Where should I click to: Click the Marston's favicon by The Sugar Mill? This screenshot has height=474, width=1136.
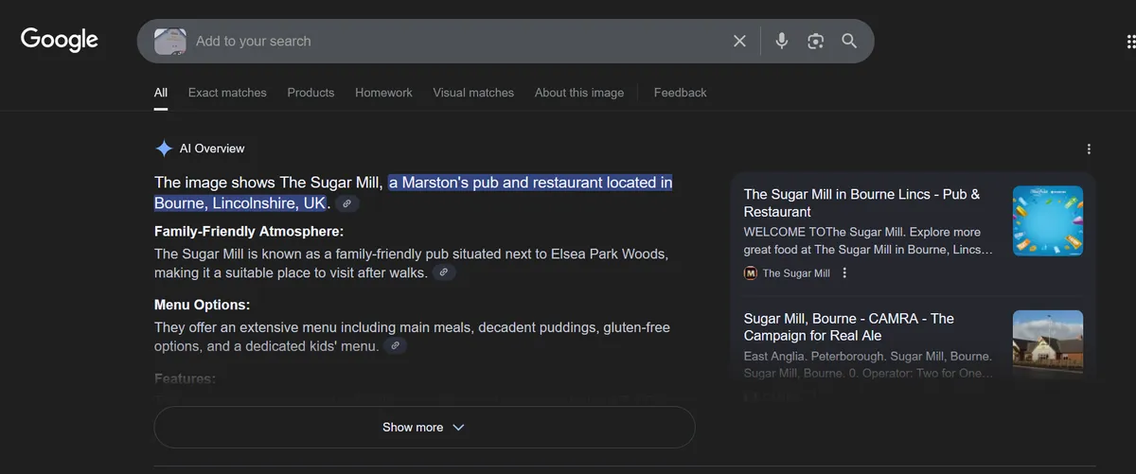click(x=751, y=273)
